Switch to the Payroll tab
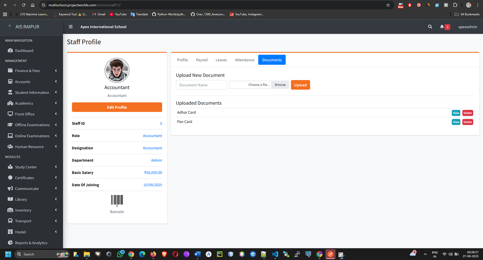This screenshot has width=483, height=260. 202,60
